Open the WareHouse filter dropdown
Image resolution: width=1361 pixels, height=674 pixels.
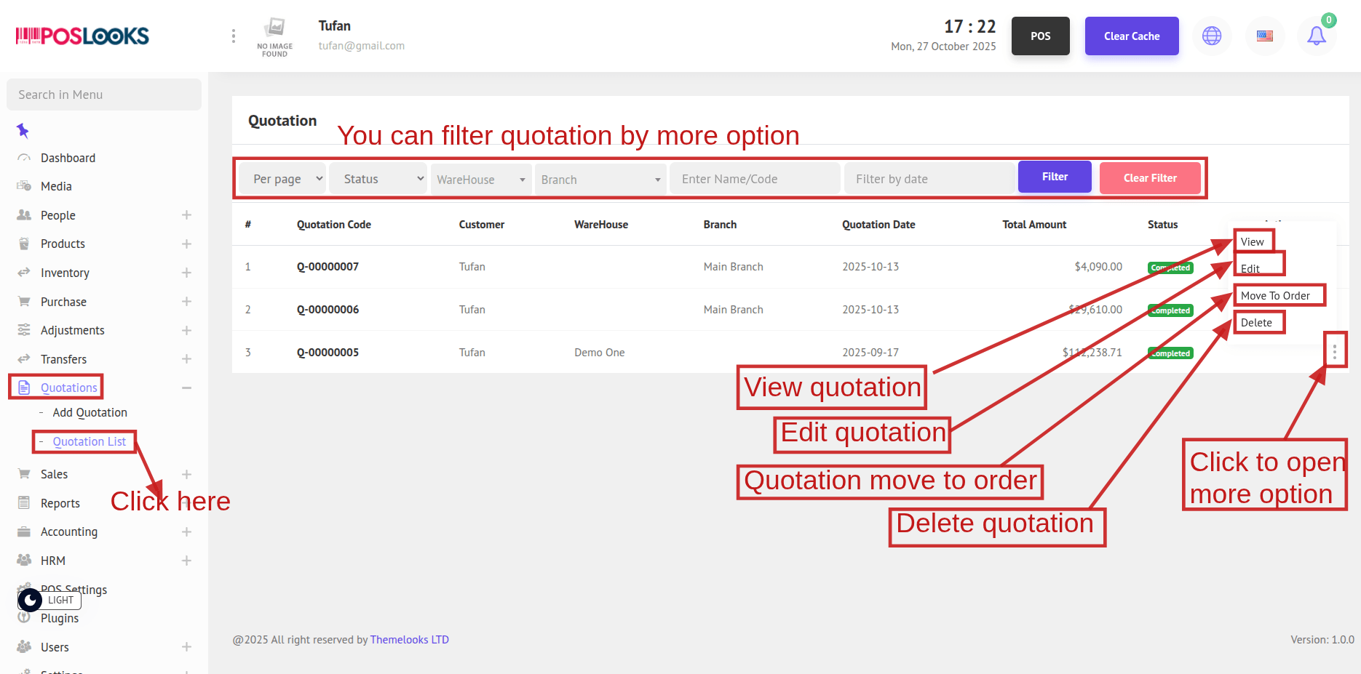click(x=480, y=180)
